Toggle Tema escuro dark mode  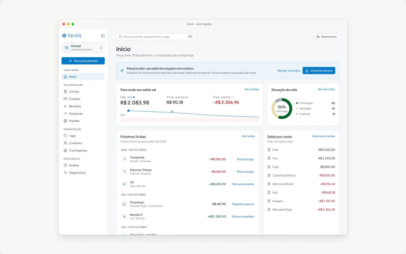click(326, 37)
